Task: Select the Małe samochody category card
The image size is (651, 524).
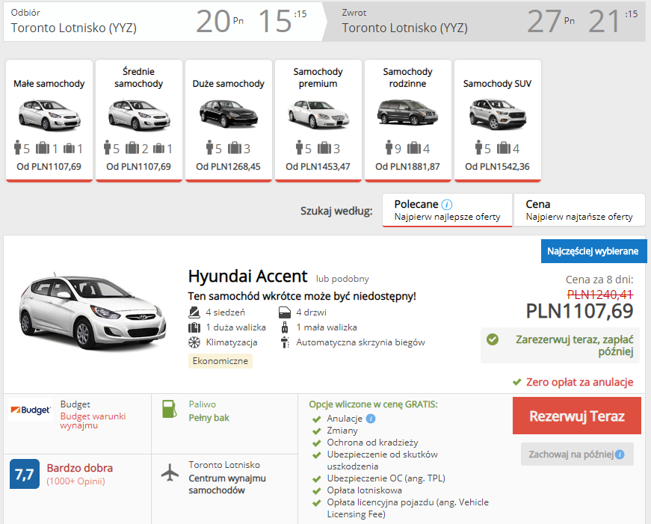Action: [x=49, y=121]
